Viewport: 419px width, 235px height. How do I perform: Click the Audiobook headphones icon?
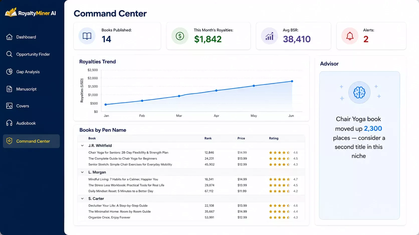(9, 123)
